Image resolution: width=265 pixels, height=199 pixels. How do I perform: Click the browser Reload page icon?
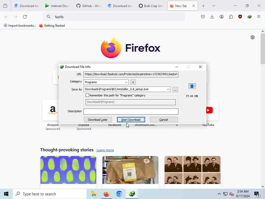point(25,17)
